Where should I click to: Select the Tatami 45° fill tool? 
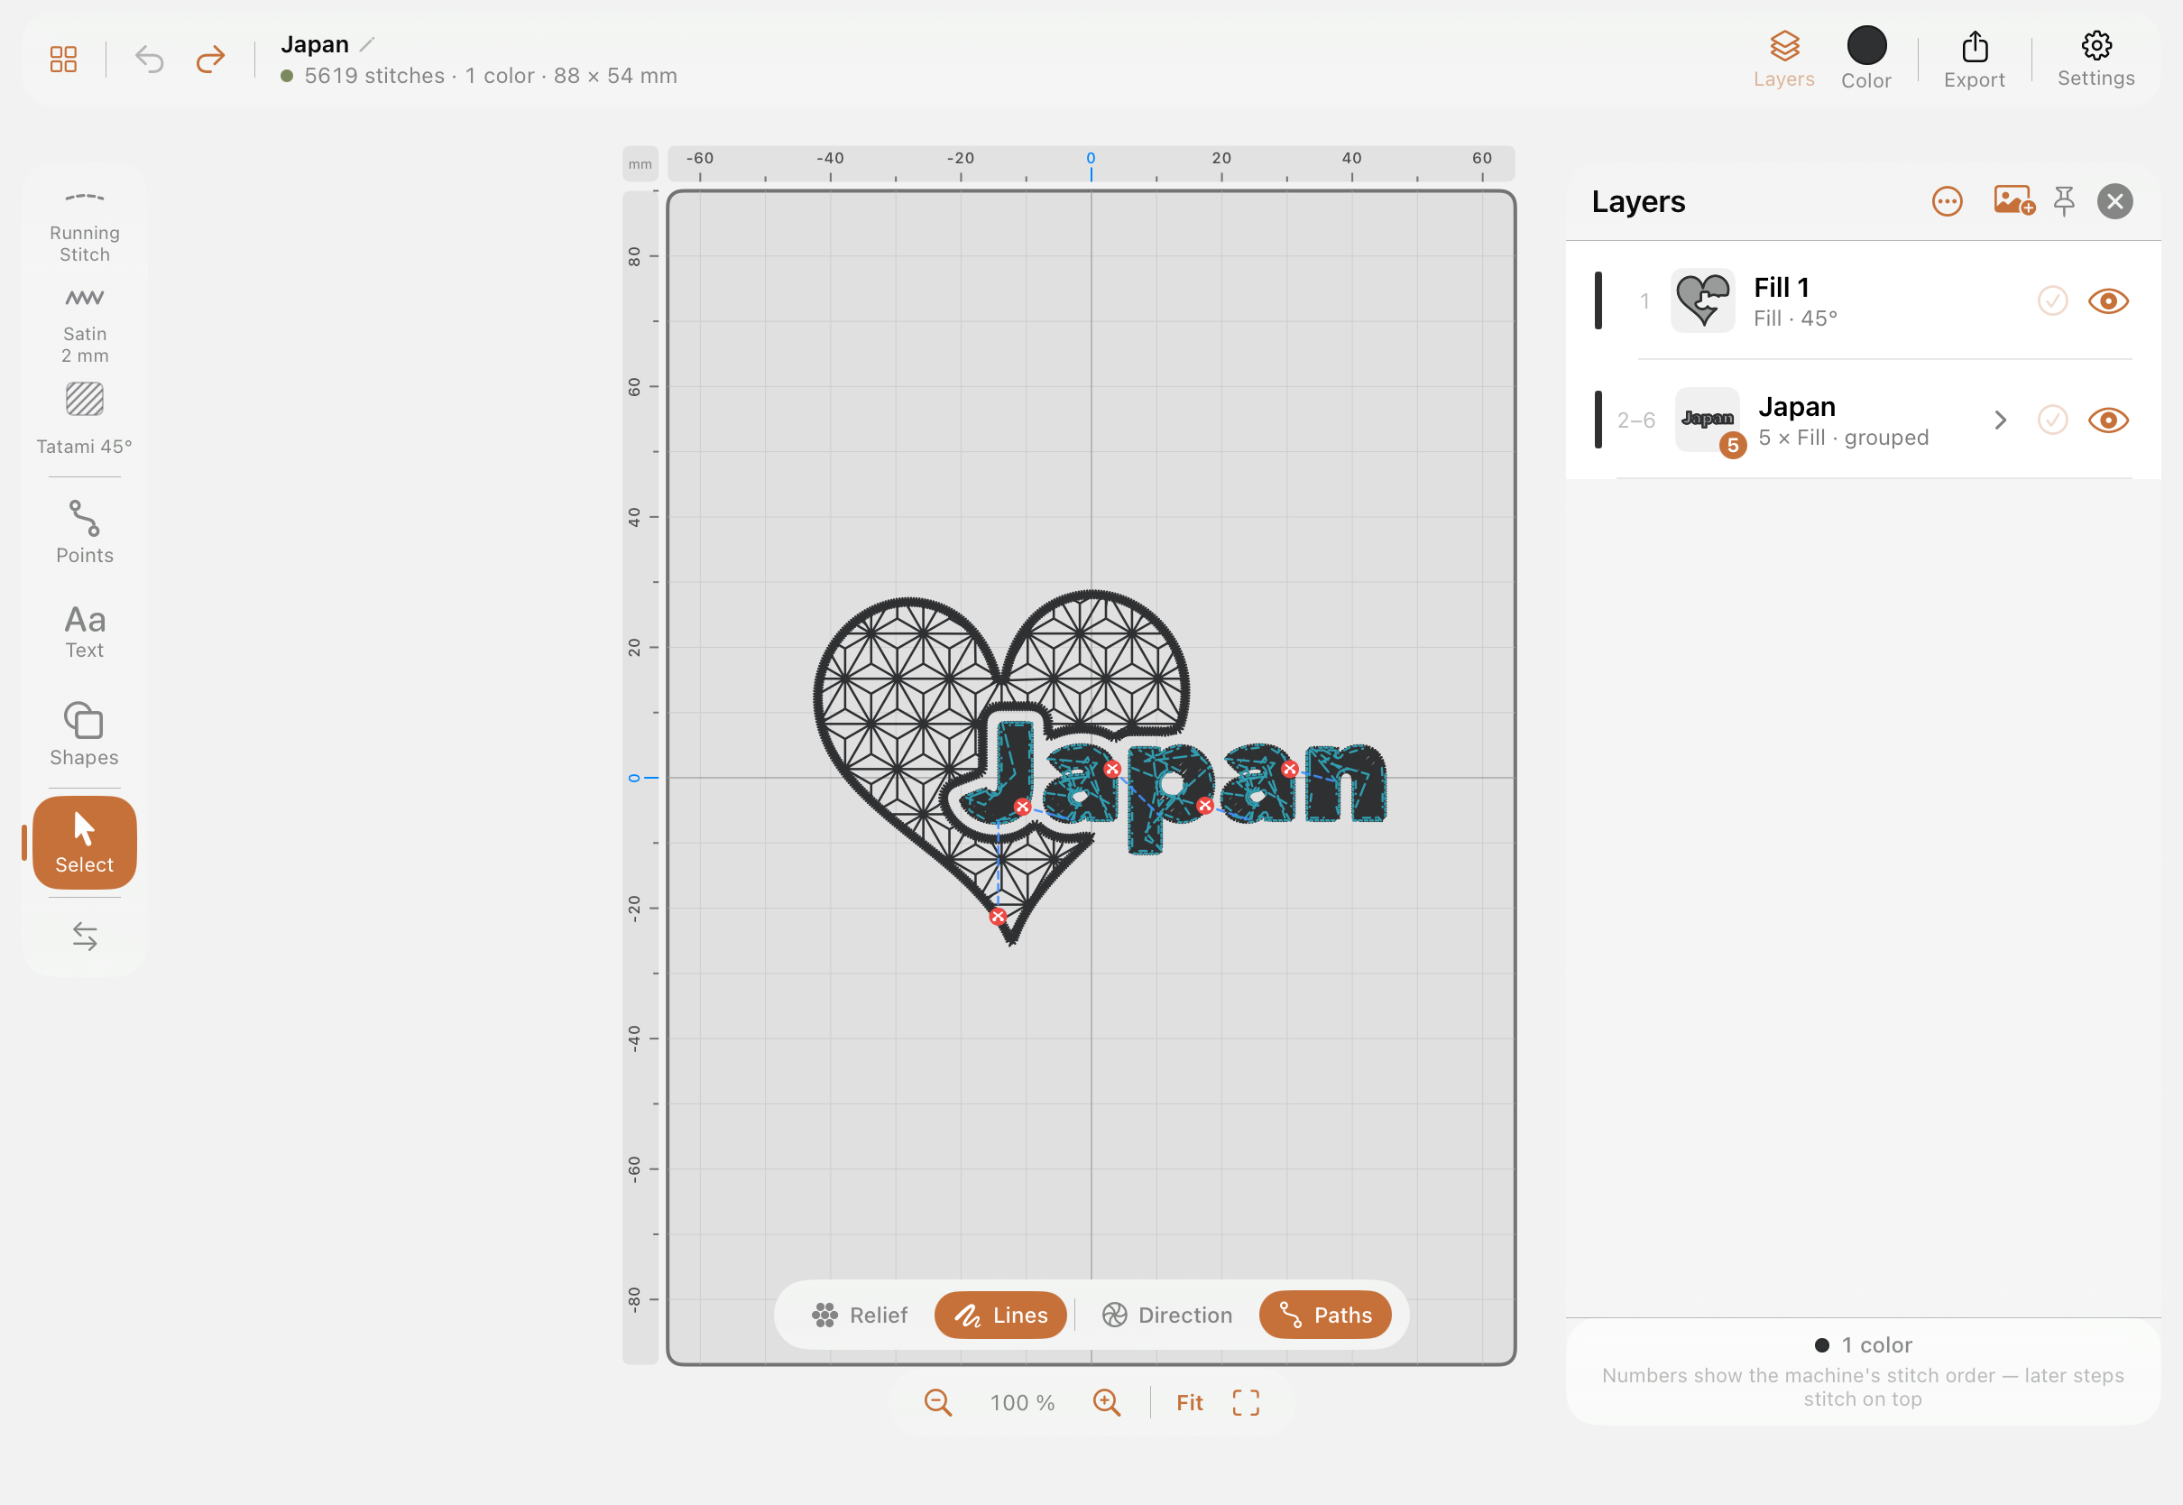click(84, 419)
